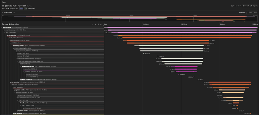Collapse one level with the right-chevron icon
Image resolution: width=259 pixels, height=115 pixels.
95,24
